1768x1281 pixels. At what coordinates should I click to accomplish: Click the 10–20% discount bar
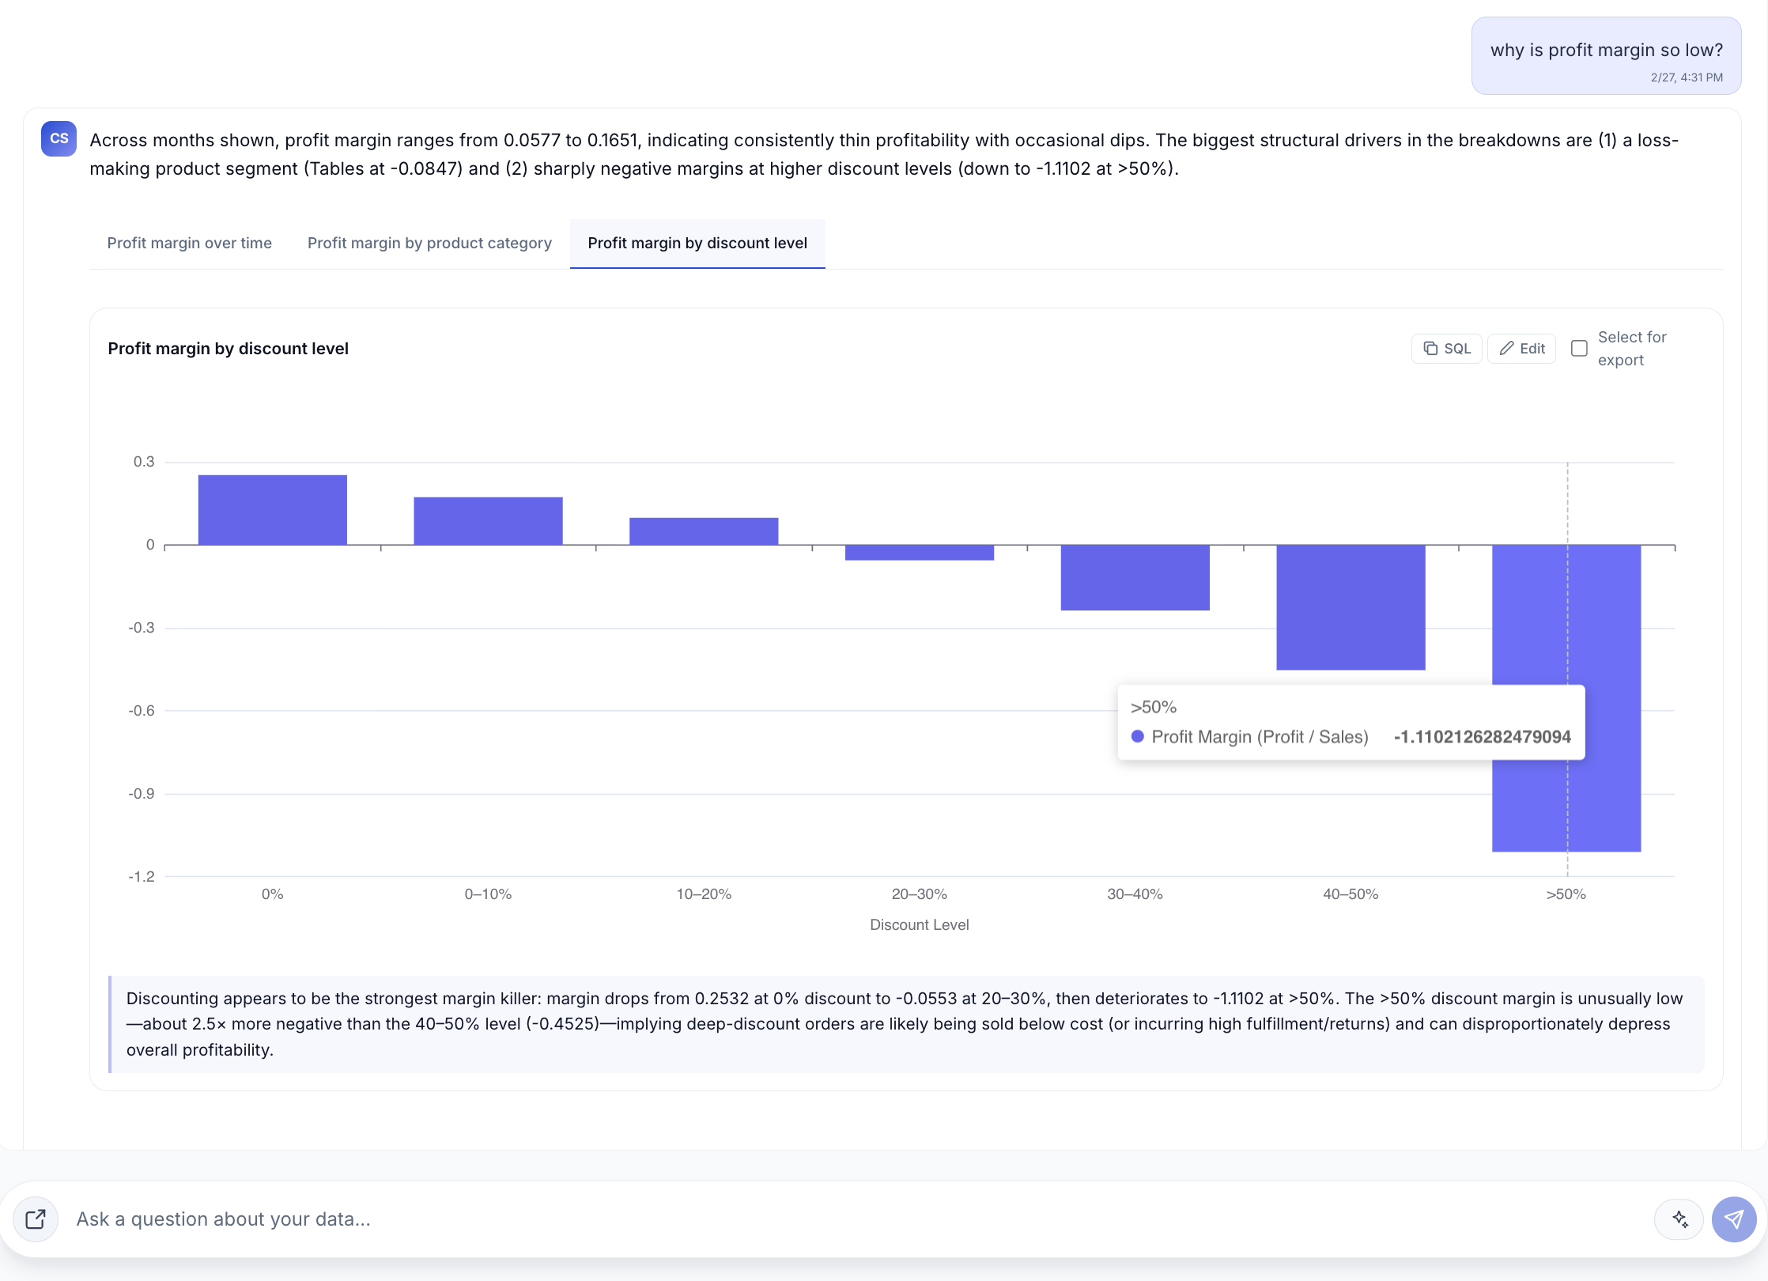704,531
